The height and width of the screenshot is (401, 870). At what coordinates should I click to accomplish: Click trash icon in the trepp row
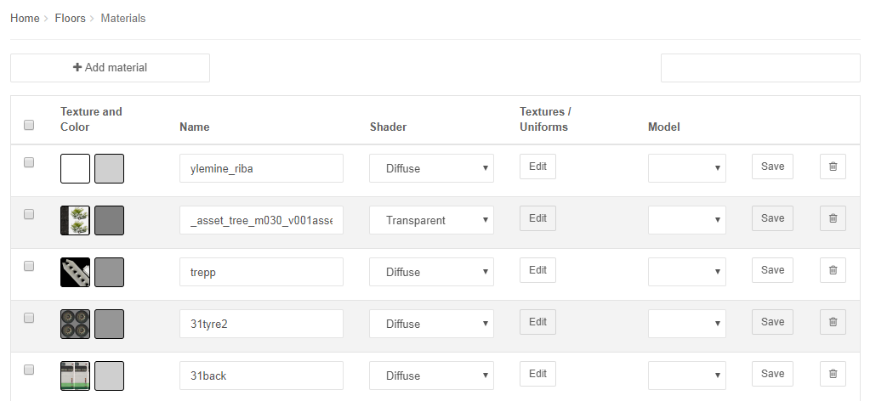[x=833, y=270]
